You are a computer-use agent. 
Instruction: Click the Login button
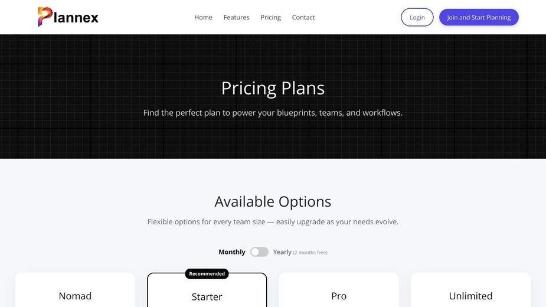[417, 17]
